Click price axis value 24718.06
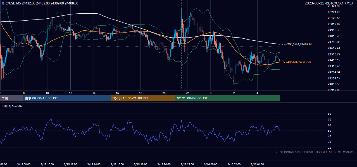 click(334, 42)
